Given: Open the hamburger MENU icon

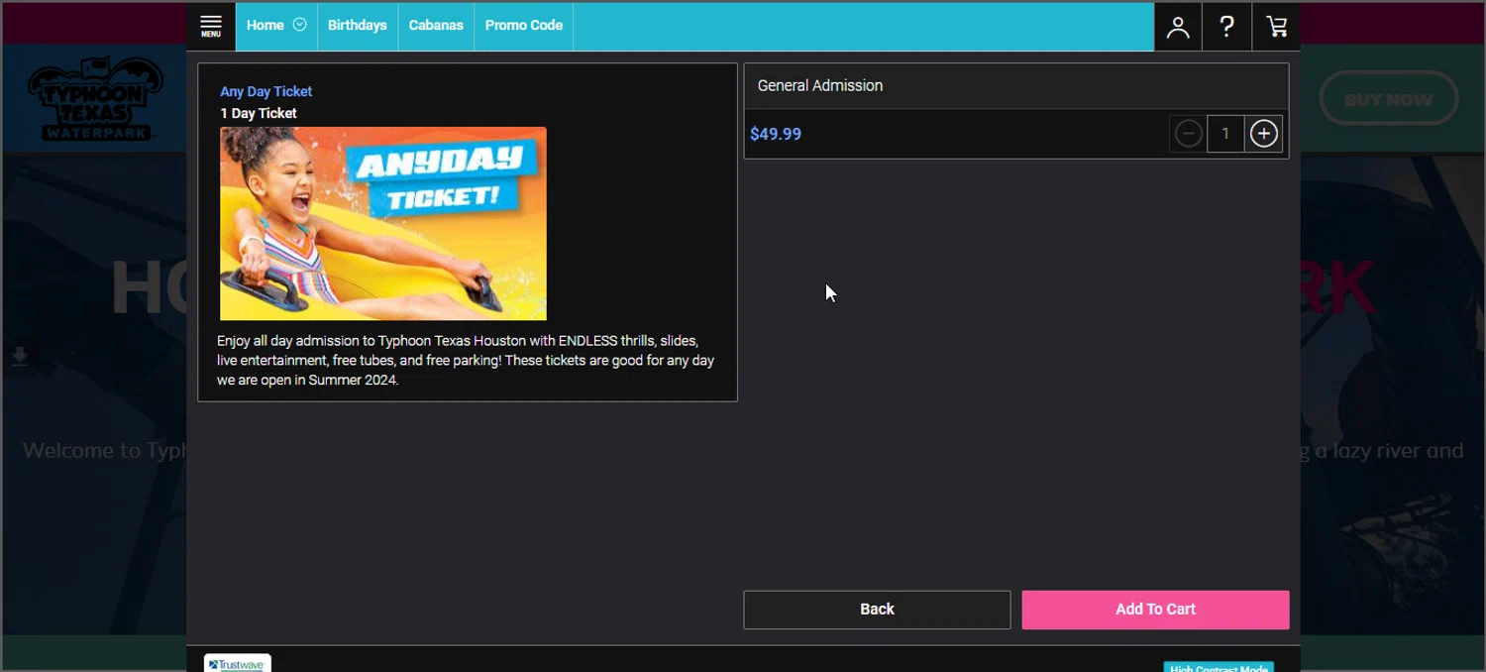Looking at the screenshot, I should 211,26.
